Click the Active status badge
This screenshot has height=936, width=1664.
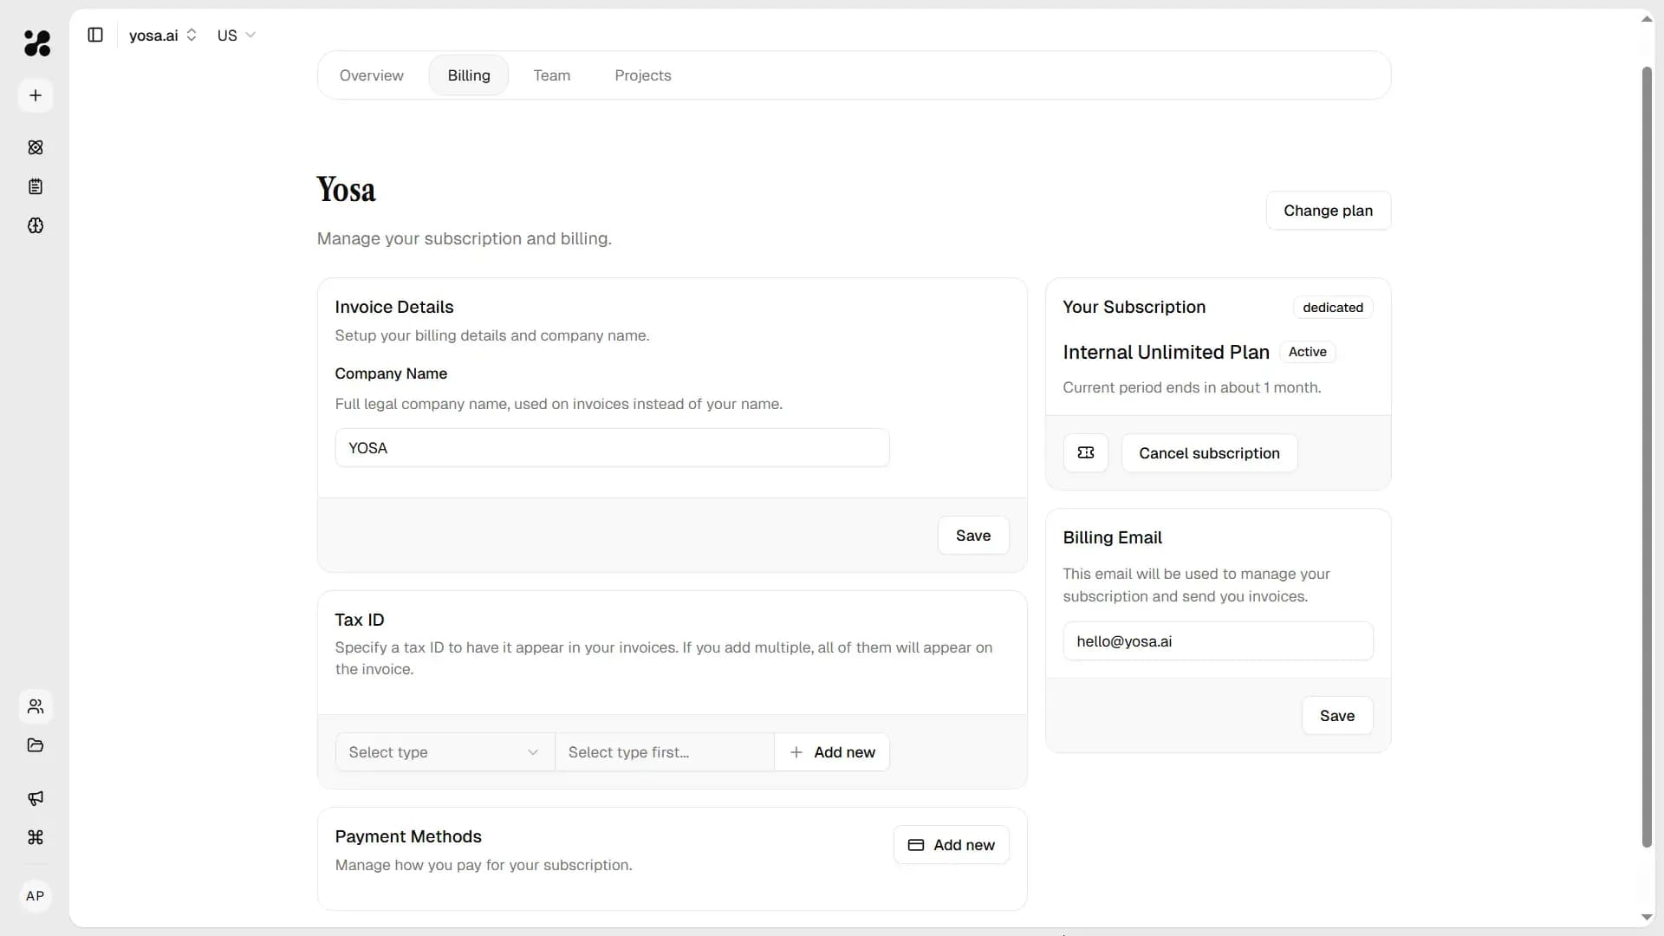click(x=1308, y=352)
